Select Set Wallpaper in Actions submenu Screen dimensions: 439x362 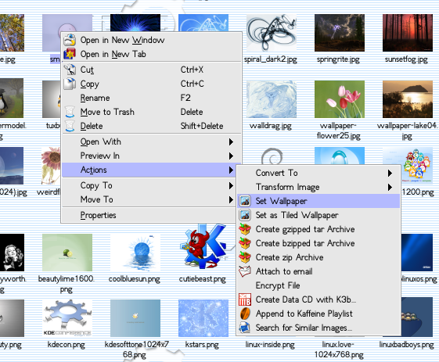318,201
